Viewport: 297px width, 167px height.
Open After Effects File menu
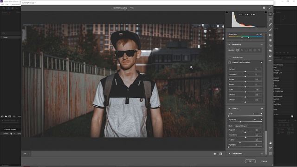point(2,4)
